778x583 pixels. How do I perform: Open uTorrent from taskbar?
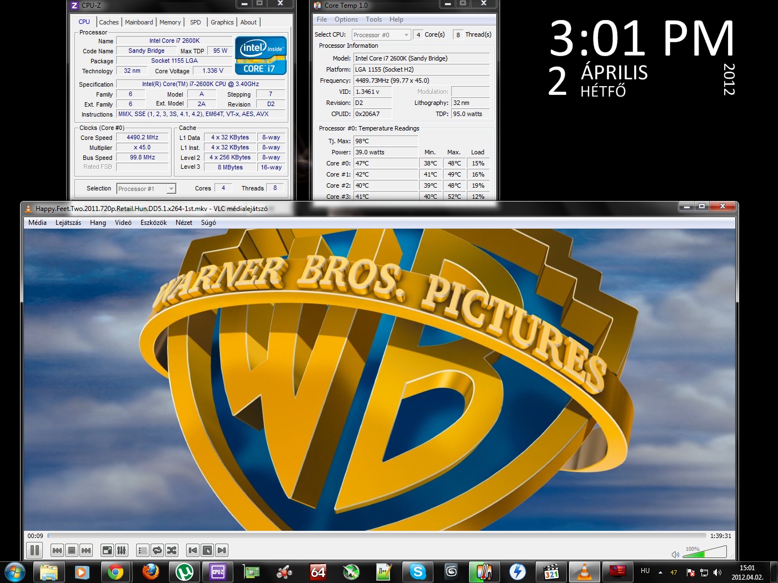click(x=184, y=572)
